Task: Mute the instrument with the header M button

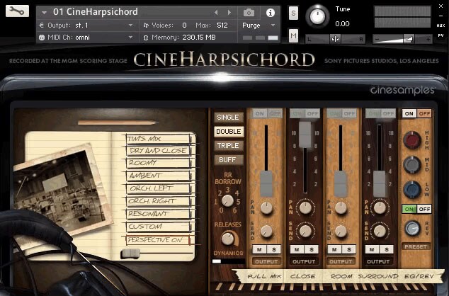Action: (x=293, y=35)
